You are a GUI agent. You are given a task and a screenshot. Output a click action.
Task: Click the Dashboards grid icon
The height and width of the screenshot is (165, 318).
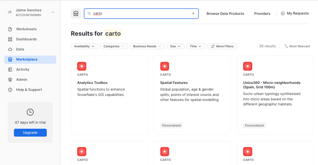pyautogui.click(x=10, y=39)
